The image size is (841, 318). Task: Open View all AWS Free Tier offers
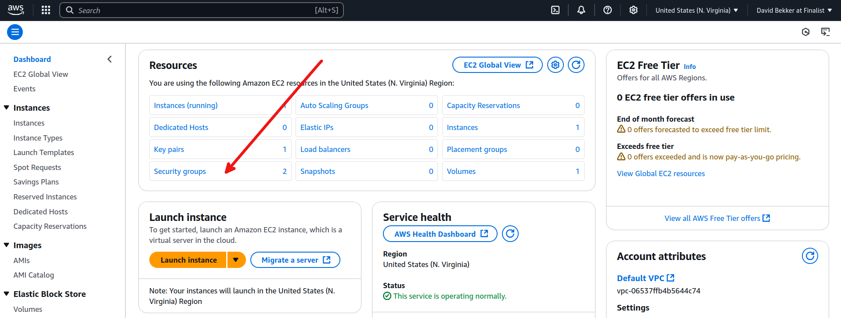click(x=717, y=218)
